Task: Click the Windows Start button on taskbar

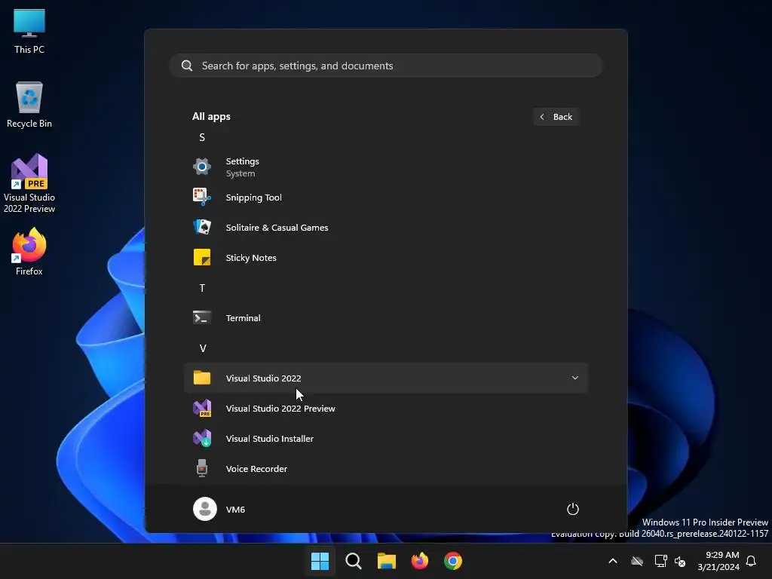Action: point(320,561)
